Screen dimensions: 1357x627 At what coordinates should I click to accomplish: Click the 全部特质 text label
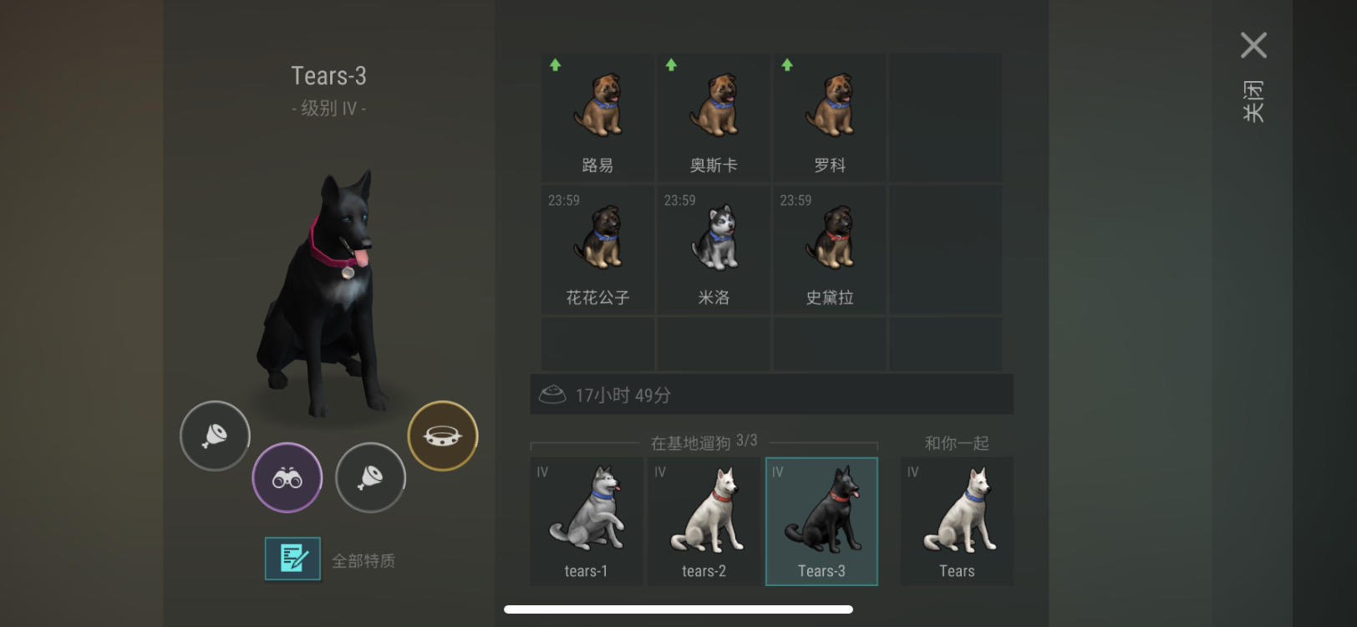(x=363, y=561)
